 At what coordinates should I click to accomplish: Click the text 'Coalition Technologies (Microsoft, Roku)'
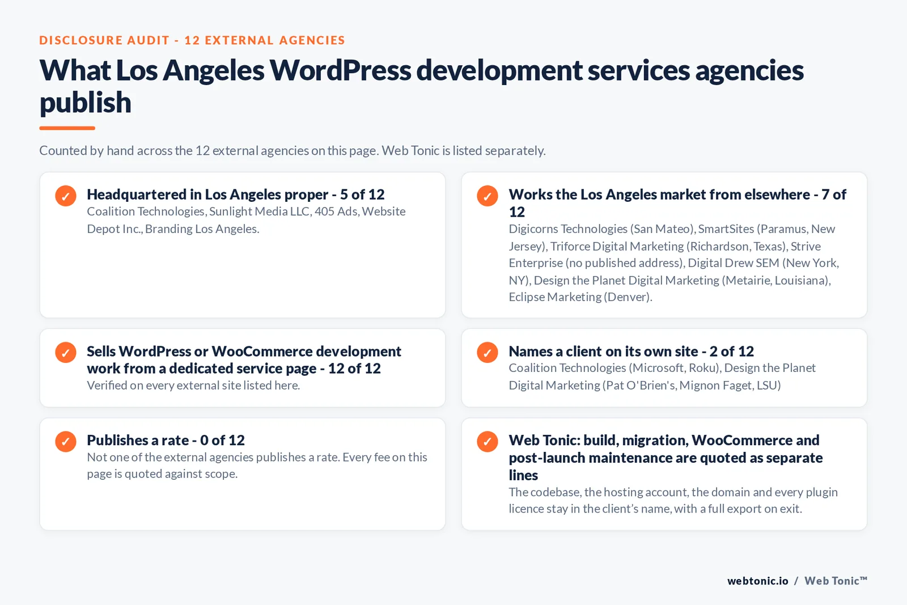pos(614,368)
